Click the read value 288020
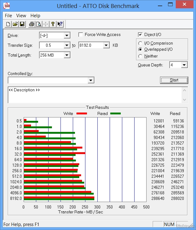Image resolution: width=196 pixels, height=230 pixels. pos(177,198)
